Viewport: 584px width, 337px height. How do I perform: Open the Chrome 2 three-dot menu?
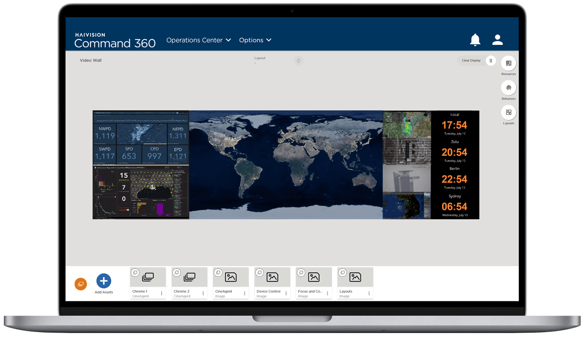(203, 294)
